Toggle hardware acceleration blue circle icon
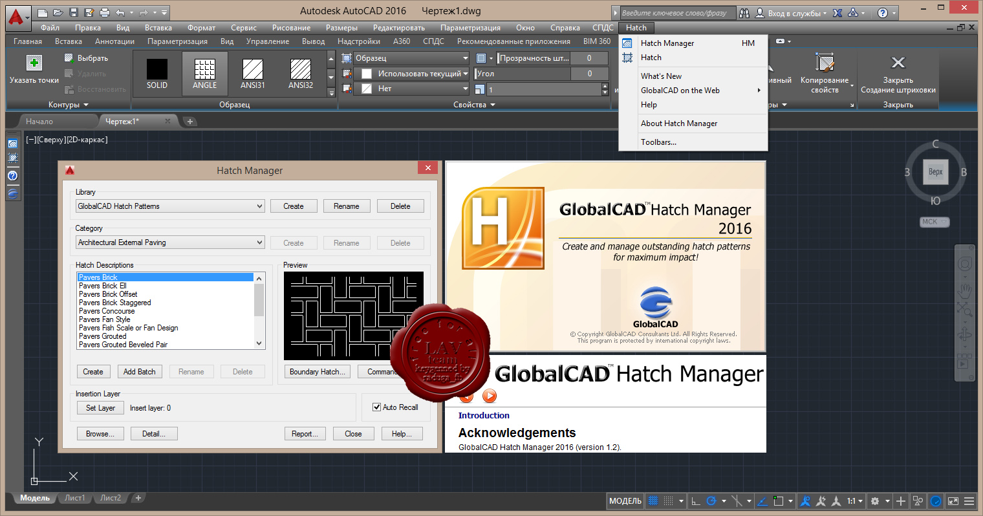The width and height of the screenshot is (983, 516). pos(936,501)
